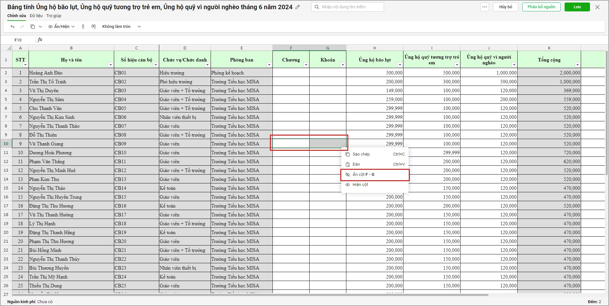
Task: Select Sao chép in the context menu
Action: [x=361, y=154]
